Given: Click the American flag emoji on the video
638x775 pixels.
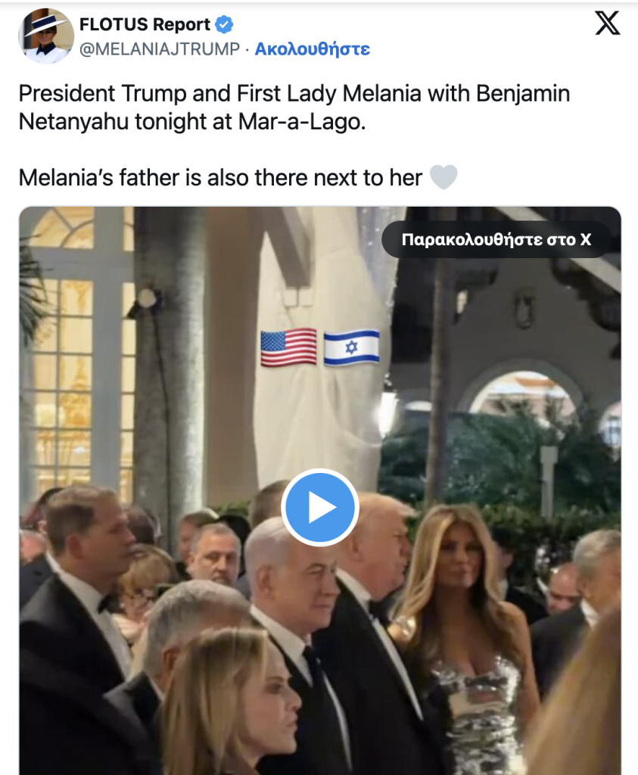Looking at the screenshot, I should (x=288, y=347).
